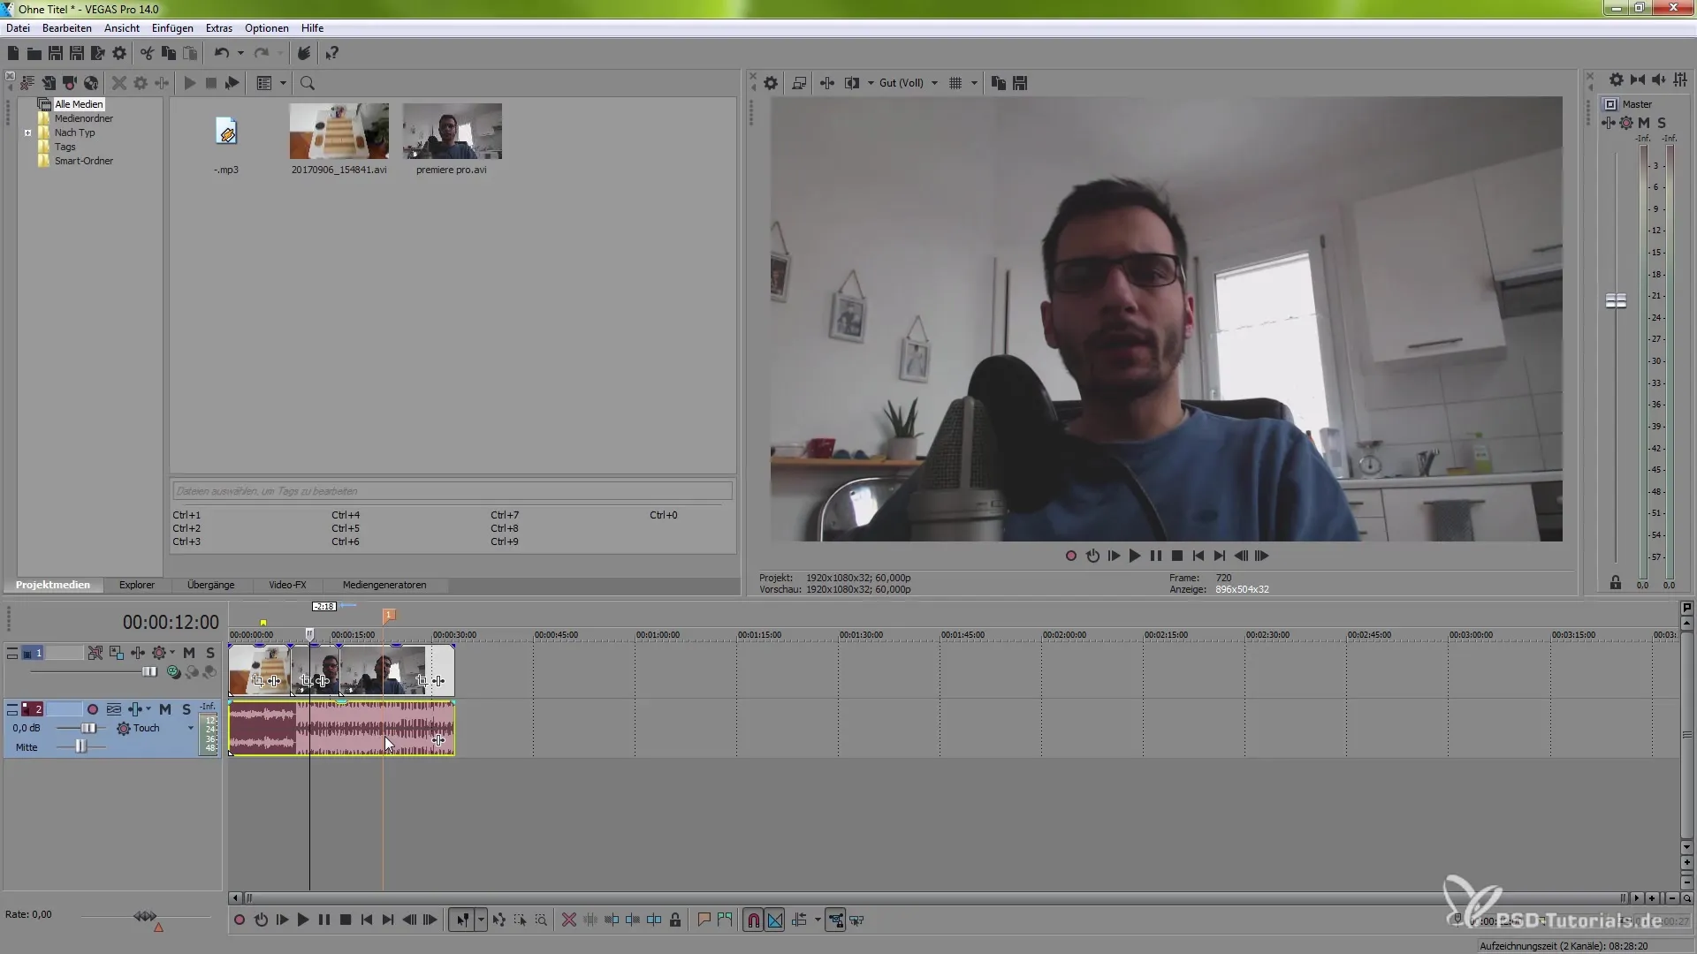Click timeline Play From Start button
Viewport: 1697px width, 954px height.
click(x=282, y=920)
